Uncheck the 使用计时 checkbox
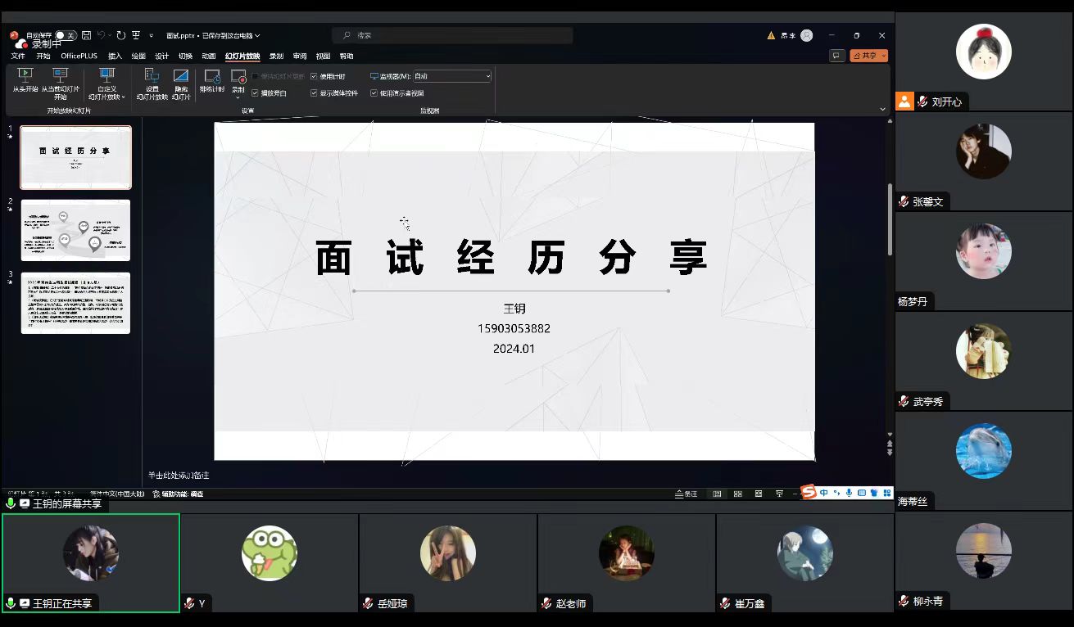The width and height of the screenshot is (1074, 627). coord(314,76)
